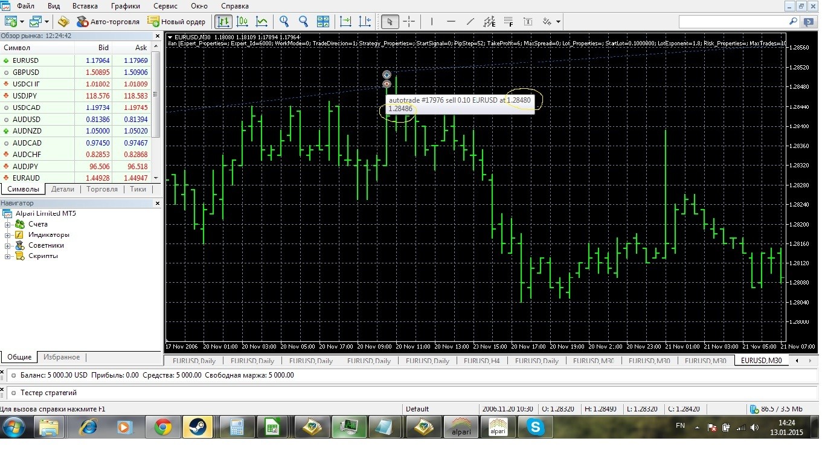Open the new chart toolbar button

(x=11, y=22)
